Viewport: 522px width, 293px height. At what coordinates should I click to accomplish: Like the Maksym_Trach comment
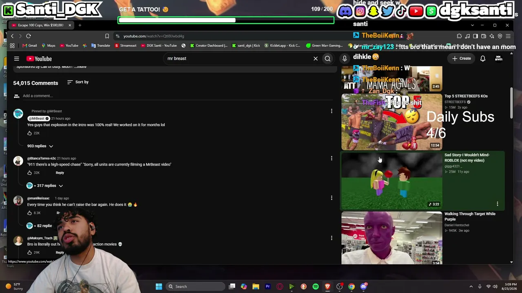point(29,252)
